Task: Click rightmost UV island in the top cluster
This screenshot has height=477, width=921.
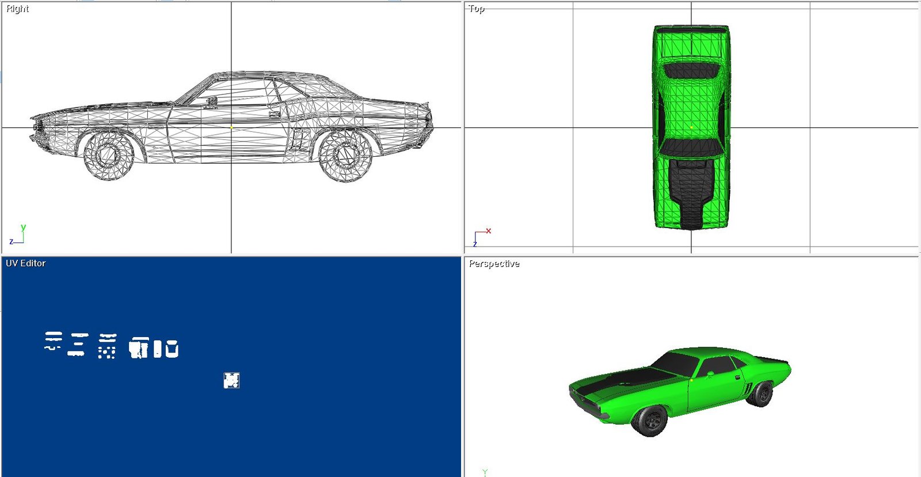Action: [172, 349]
